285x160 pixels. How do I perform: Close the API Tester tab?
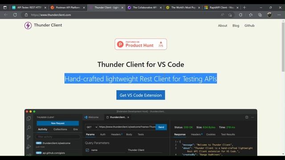[45, 8]
